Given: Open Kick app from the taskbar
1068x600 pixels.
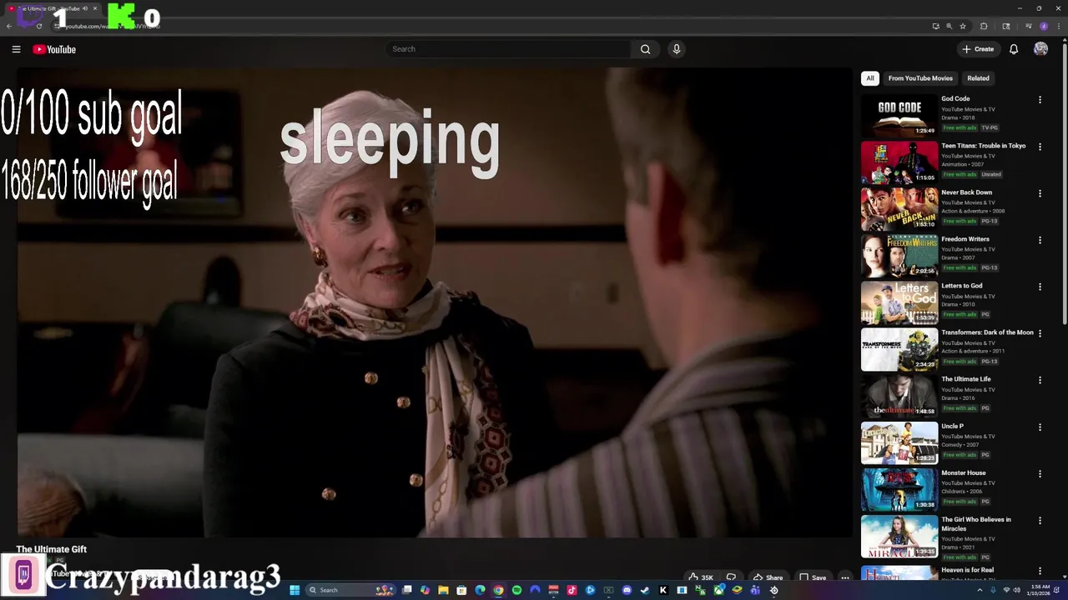Looking at the screenshot, I should [x=662, y=590].
